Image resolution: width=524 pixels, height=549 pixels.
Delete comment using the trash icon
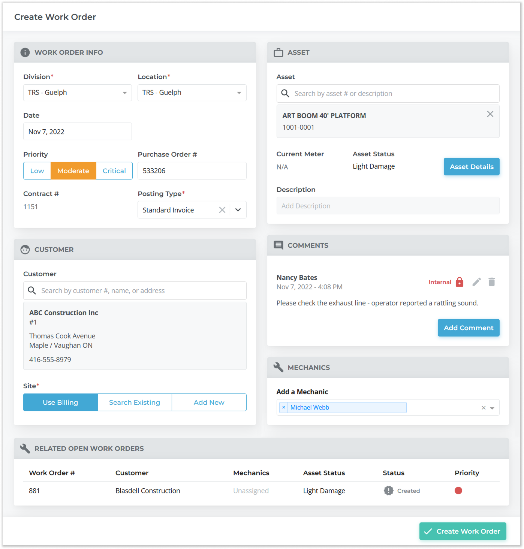pos(492,282)
